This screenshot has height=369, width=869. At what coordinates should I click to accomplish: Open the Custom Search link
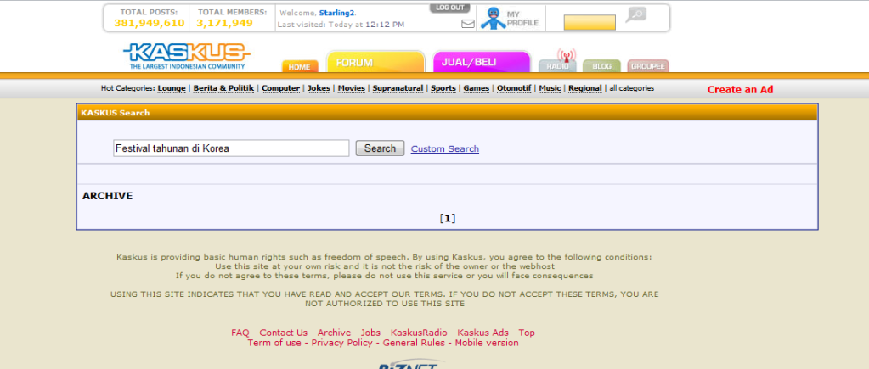445,148
